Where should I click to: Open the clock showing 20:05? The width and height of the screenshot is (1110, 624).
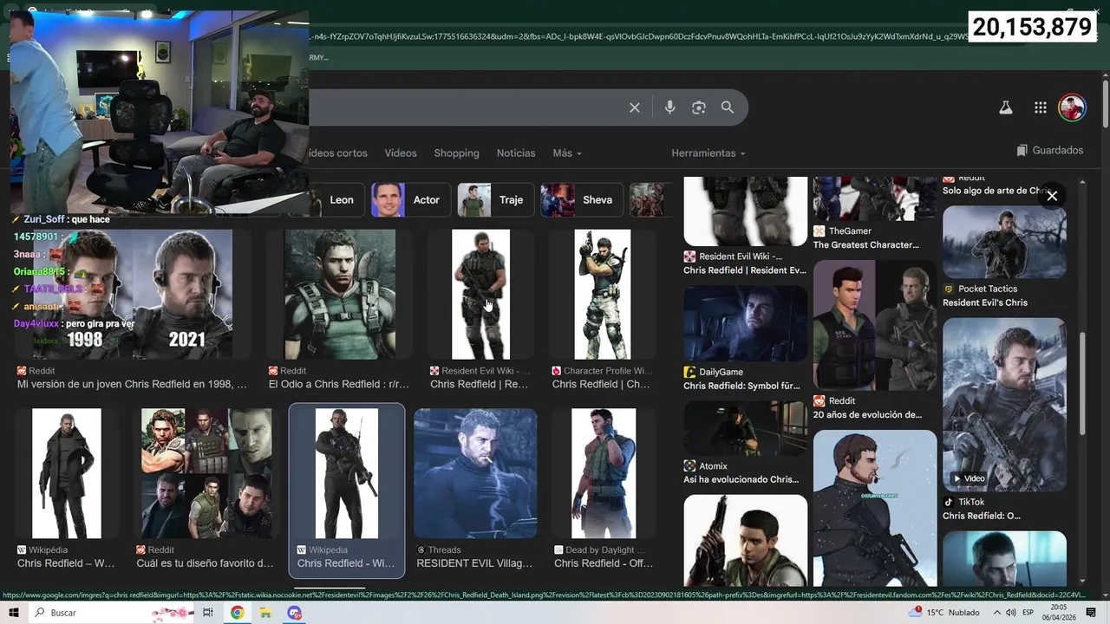[1059, 613]
